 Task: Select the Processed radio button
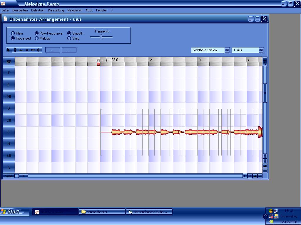[x=13, y=38]
